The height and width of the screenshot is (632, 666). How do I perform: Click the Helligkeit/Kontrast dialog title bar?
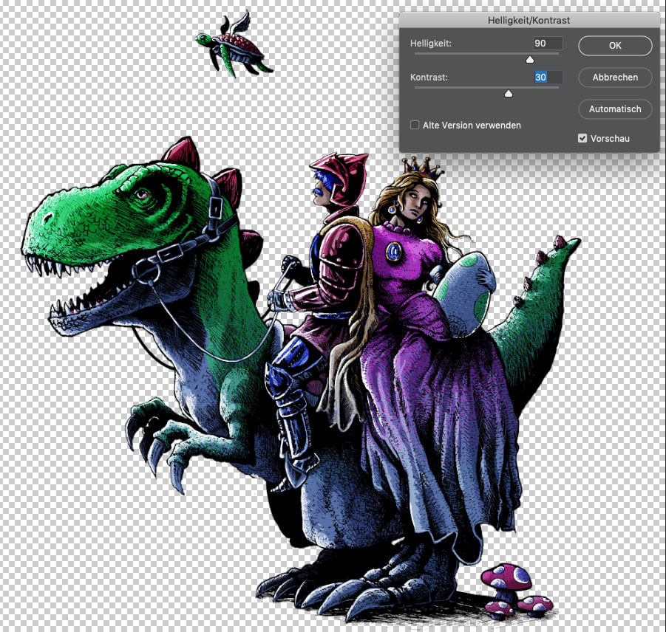529,21
